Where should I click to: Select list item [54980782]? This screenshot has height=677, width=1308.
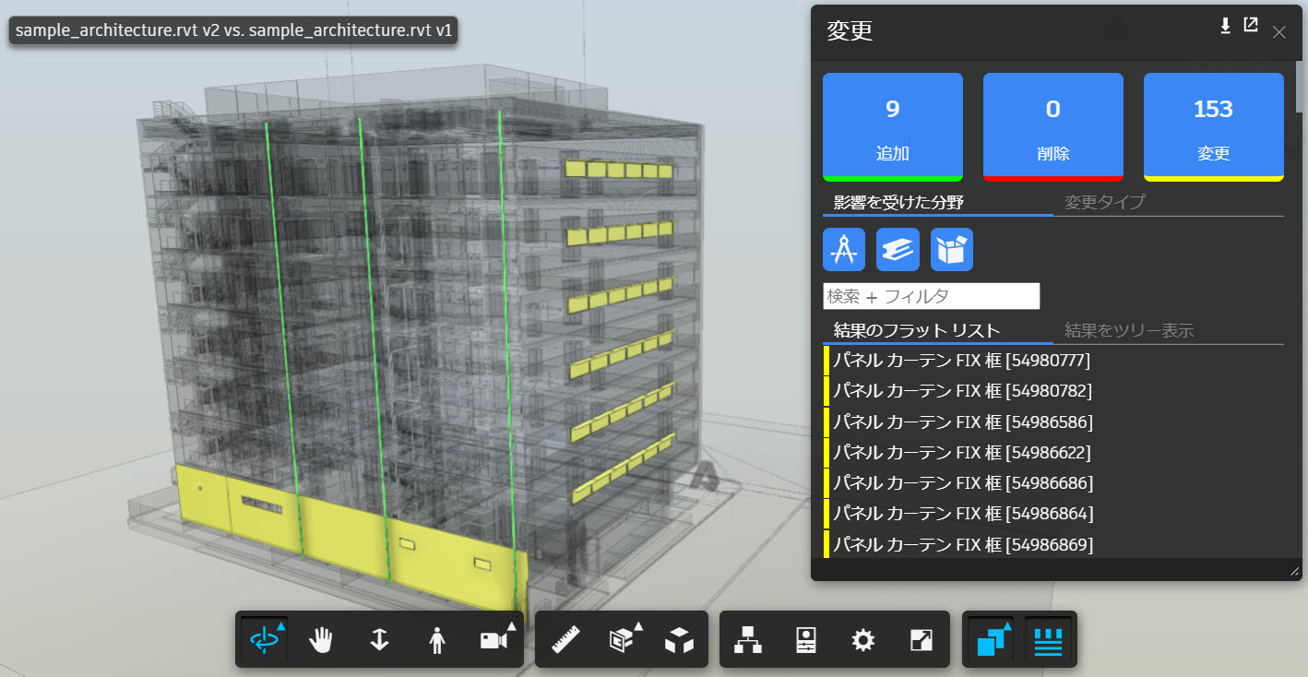click(1053, 391)
